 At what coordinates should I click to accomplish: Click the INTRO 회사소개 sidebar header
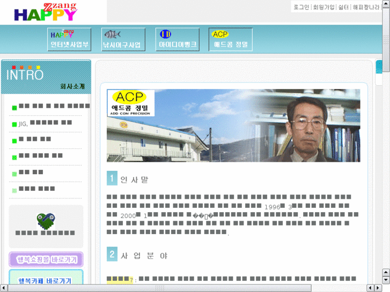point(46,77)
